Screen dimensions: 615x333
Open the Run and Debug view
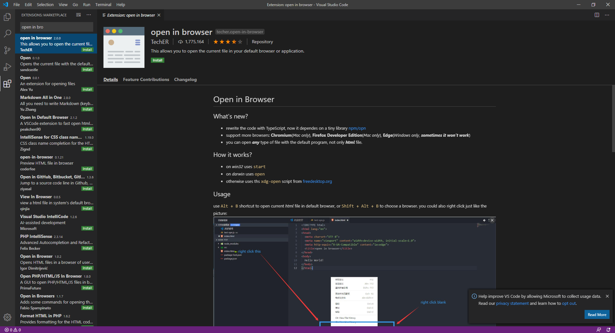tap(7, 67)
